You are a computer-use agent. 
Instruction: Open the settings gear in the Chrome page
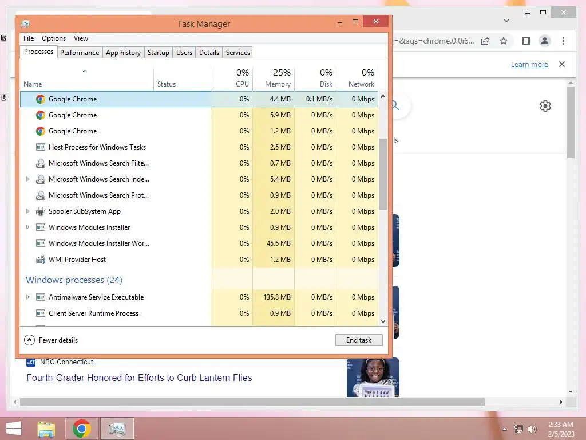click(545, 106)
